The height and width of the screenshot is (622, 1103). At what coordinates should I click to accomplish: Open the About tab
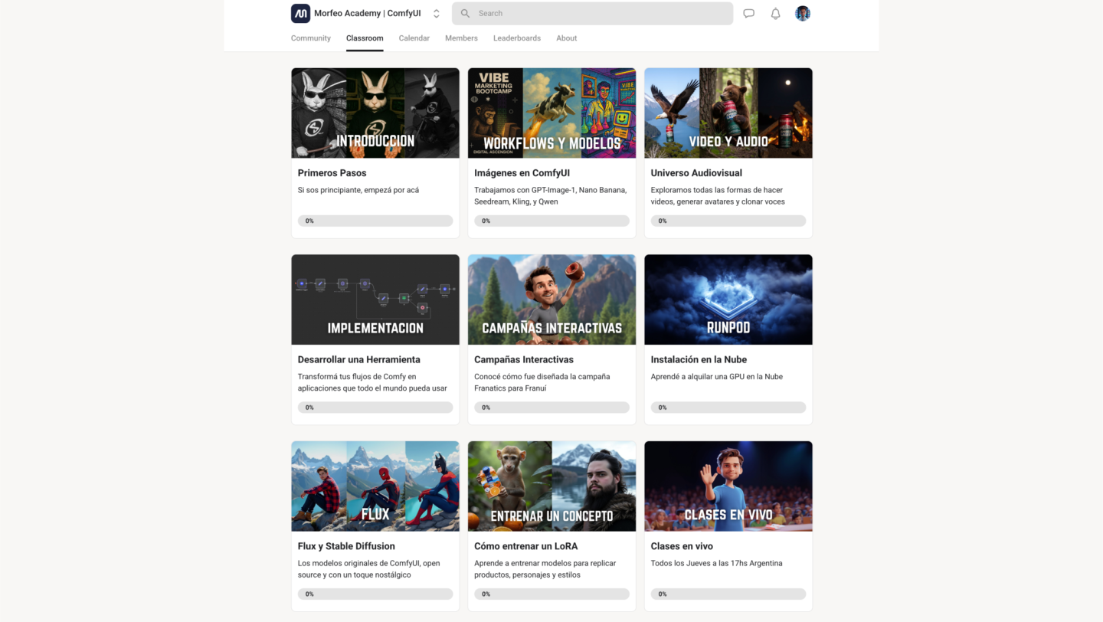tap(567, 38)
